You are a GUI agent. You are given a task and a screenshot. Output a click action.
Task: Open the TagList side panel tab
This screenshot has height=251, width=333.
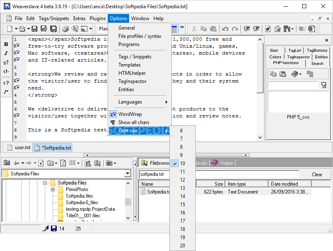[x=294, y=50]
